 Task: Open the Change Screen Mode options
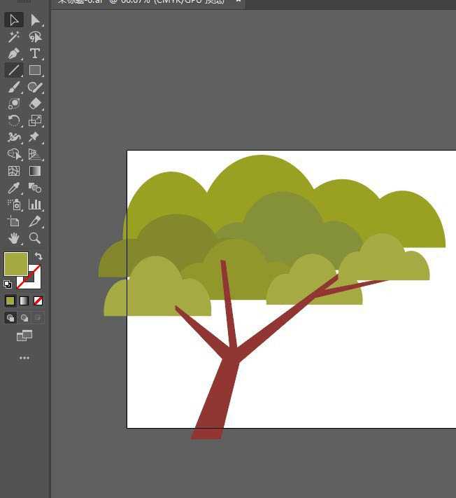tap(24, 336)
